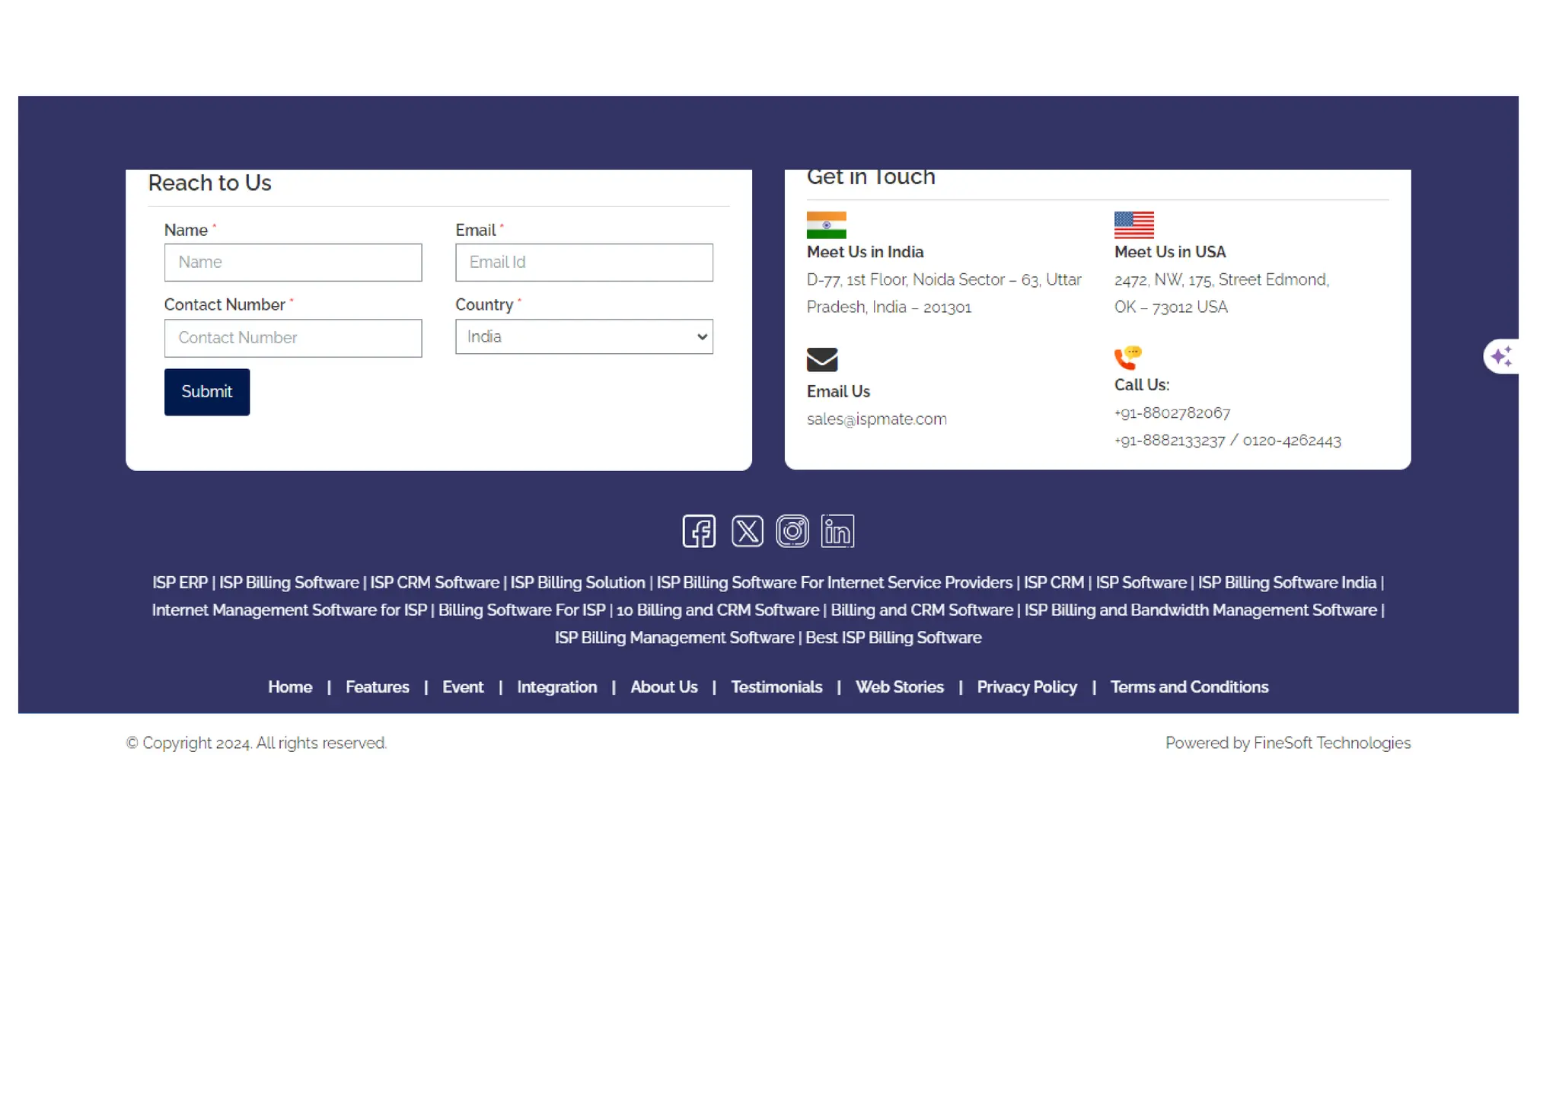Click into the Email Id field
The width and height of the screenshot is (1559, 1102).
(x=584, y=263)
